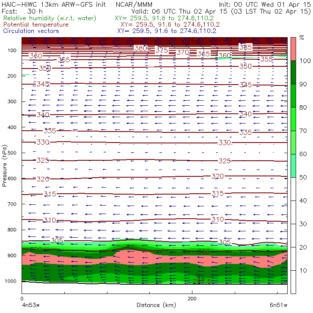The height and width of the screenshot is (313, 313).
Task: Click the colorbar '30' value label
Action: click(303, 224)
